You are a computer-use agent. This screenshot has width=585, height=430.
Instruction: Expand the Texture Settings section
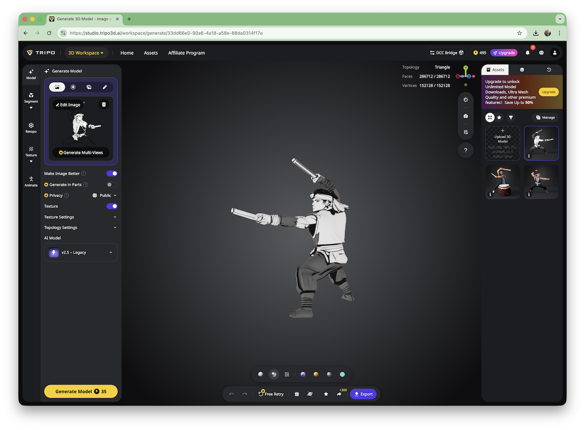(x=80, y=217)
